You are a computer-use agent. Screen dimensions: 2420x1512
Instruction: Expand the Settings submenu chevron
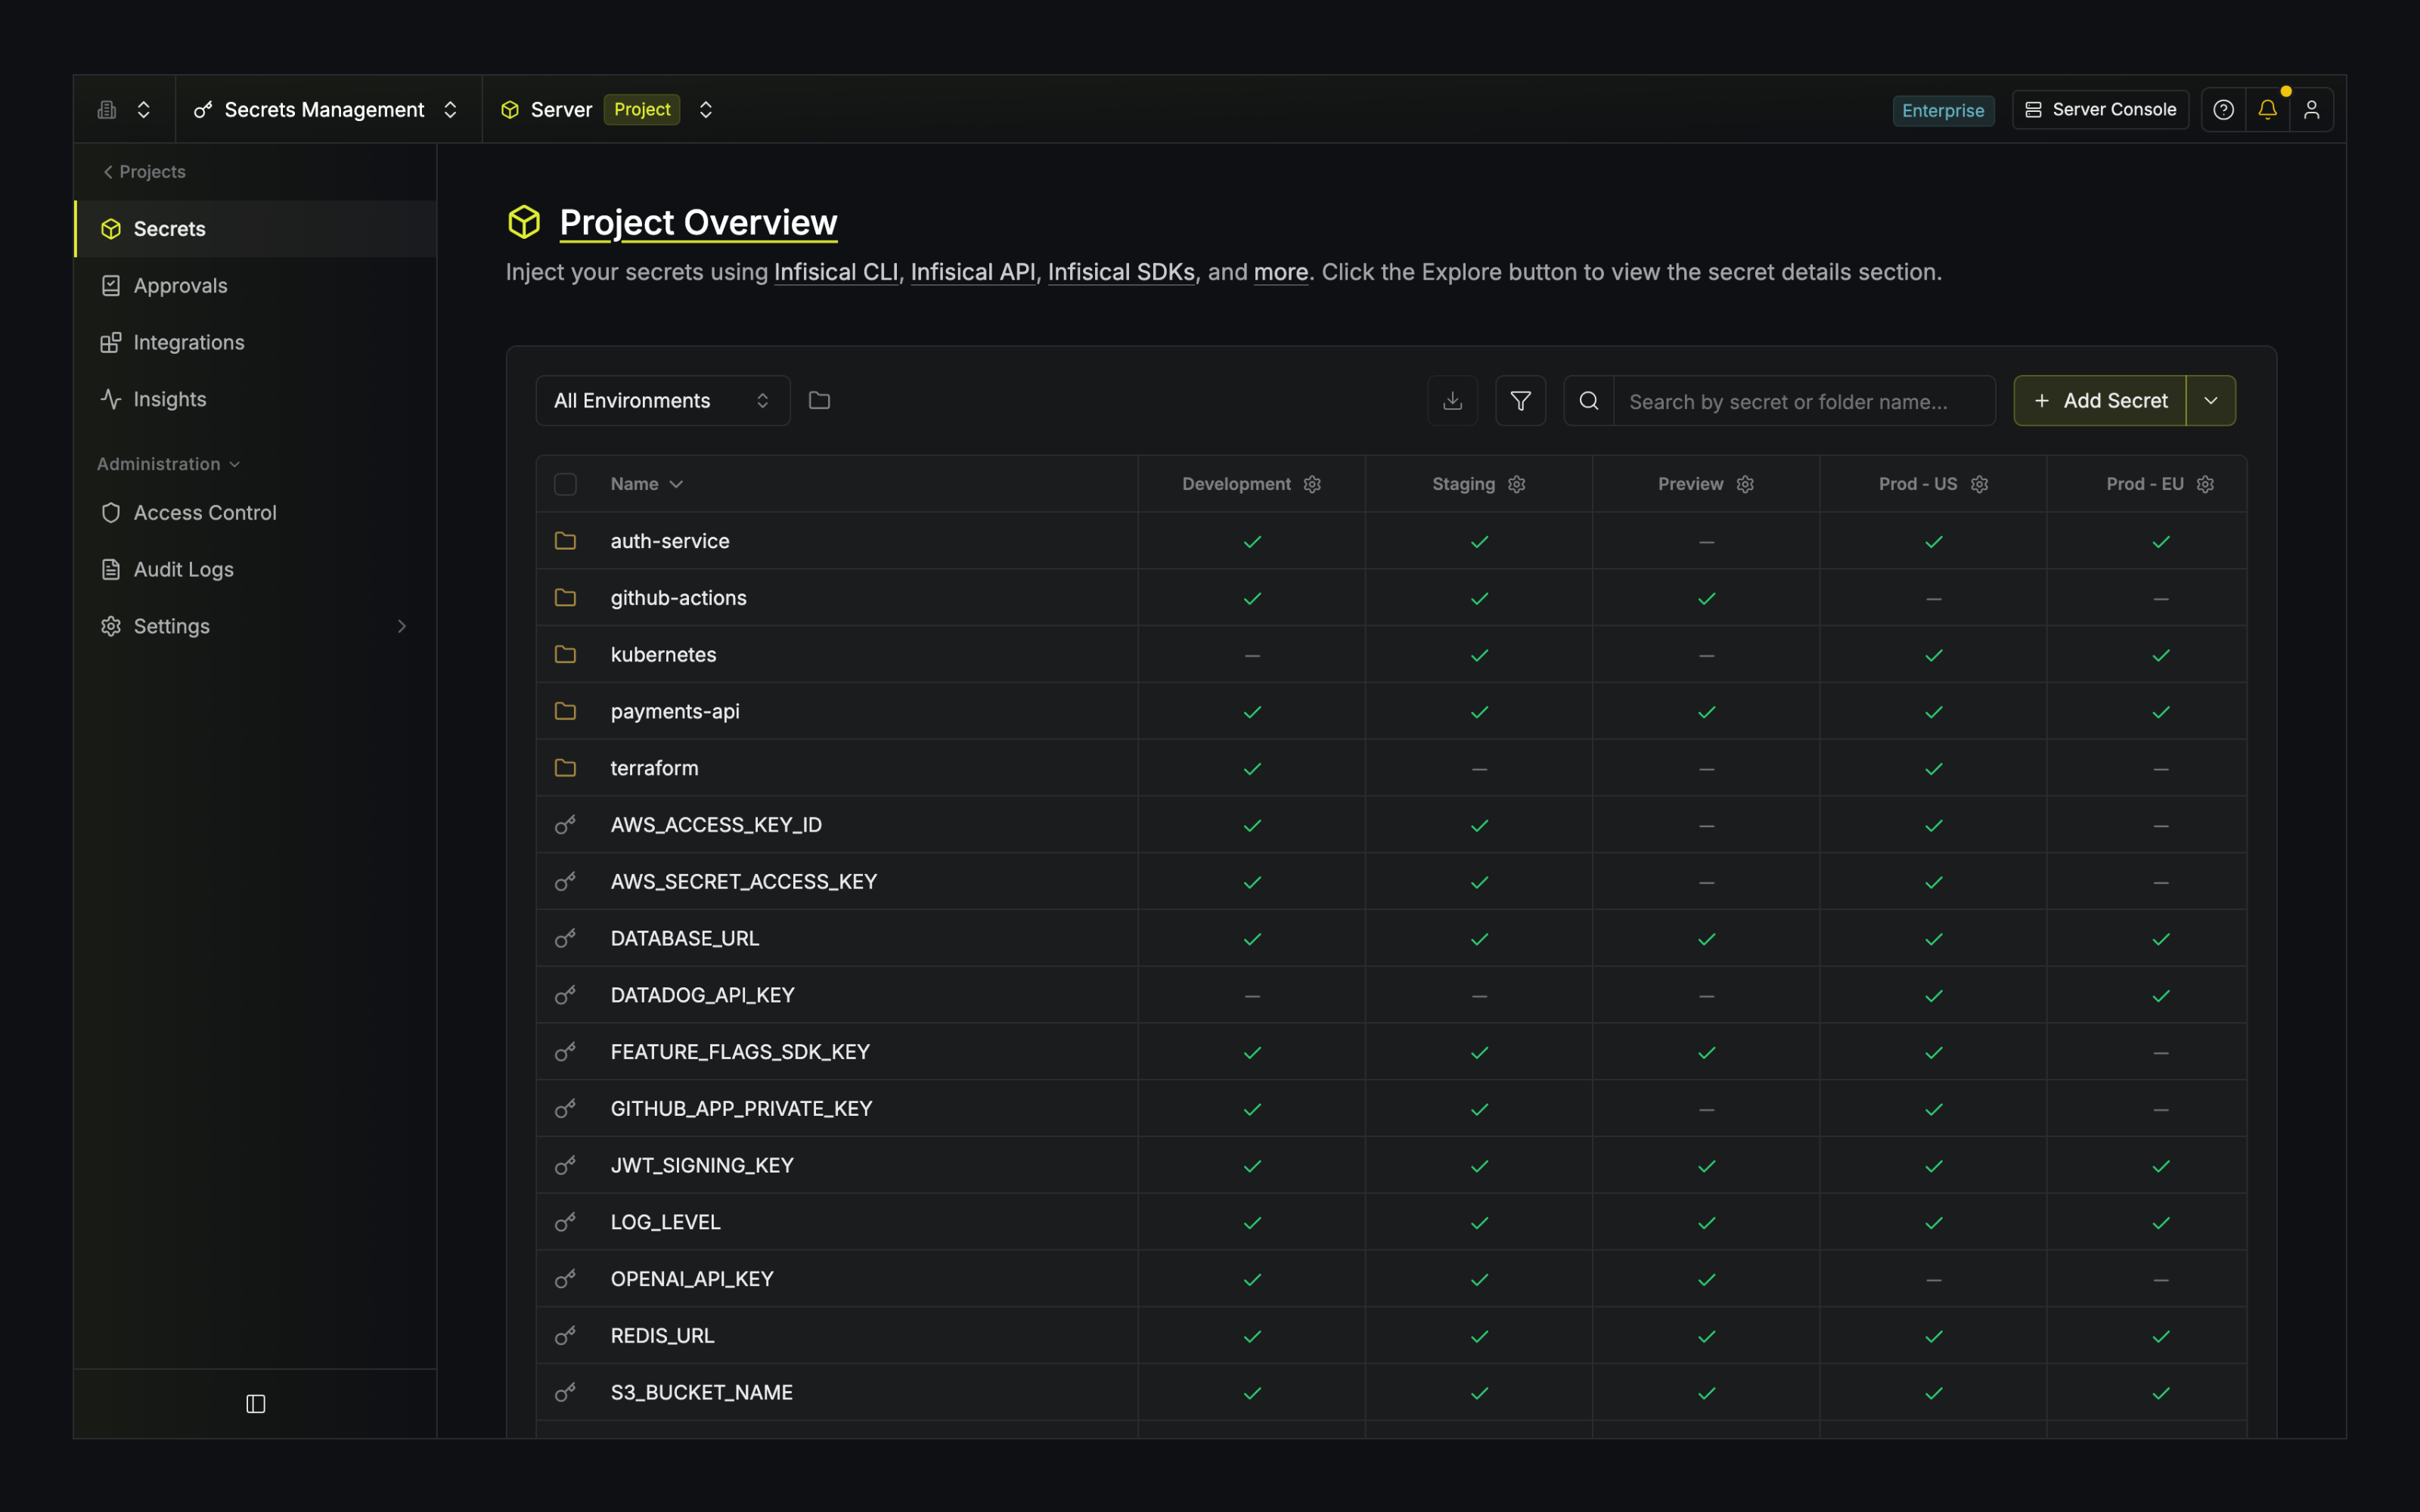402,626
